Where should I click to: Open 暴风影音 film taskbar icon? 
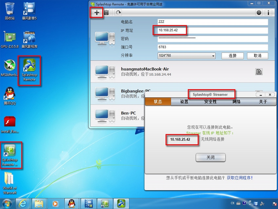click(89, 204)
